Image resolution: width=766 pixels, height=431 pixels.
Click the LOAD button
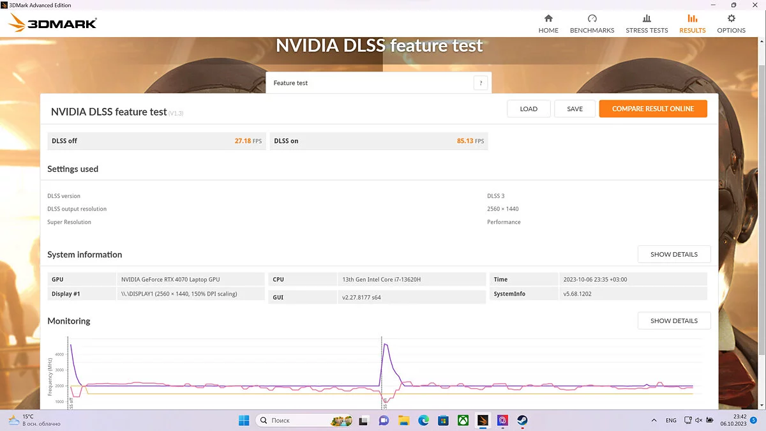[x=529, y=109]
